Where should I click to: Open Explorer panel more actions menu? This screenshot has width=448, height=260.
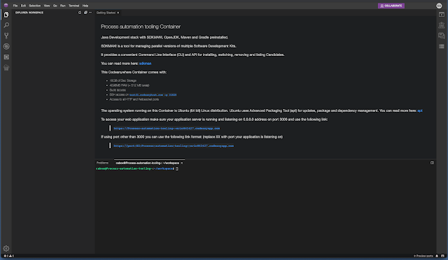(90, 13)
